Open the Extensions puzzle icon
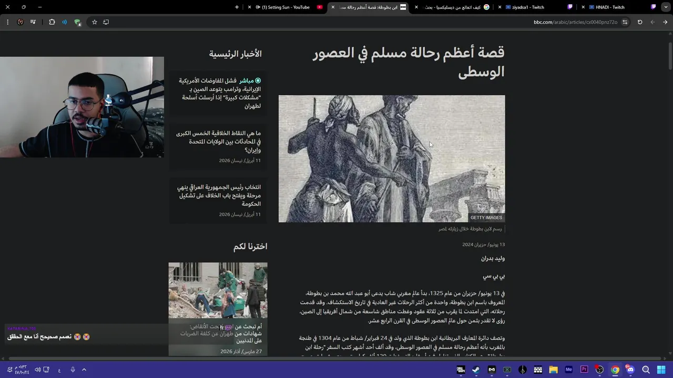 click(x=52, y=22)
